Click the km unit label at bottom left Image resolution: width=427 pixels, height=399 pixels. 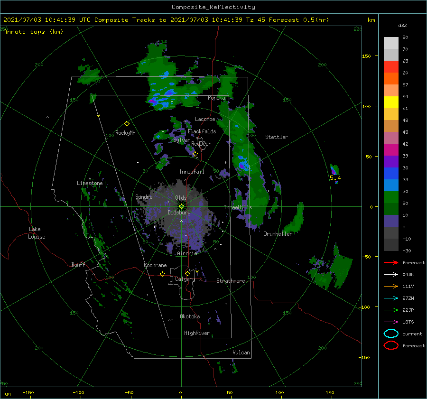click(x=7, y=394)
